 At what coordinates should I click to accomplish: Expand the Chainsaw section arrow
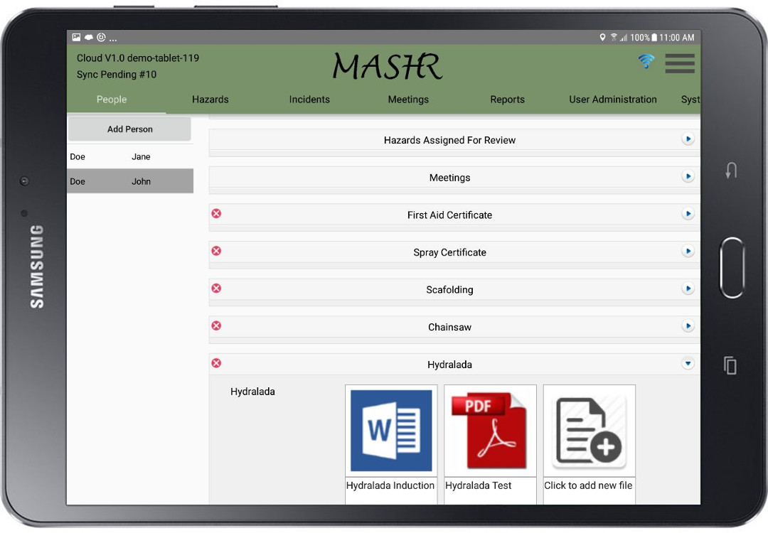(x=688, y=326)
